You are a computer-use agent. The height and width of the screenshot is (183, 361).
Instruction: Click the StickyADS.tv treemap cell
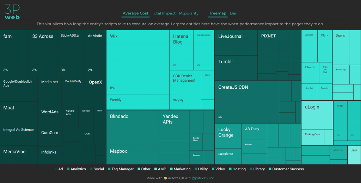click(x=71, y=53)
